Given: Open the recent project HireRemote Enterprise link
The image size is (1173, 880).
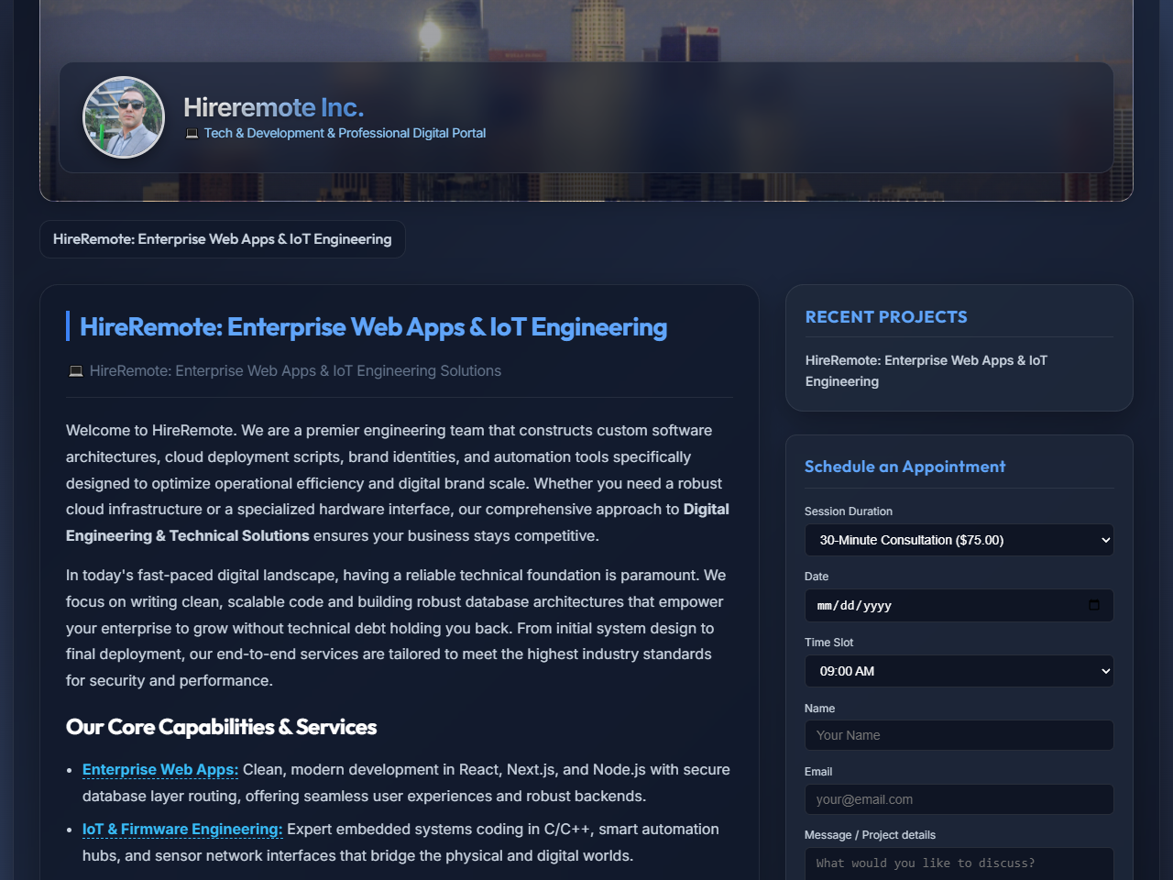Looking at the screenshot, I should [926, 371].
